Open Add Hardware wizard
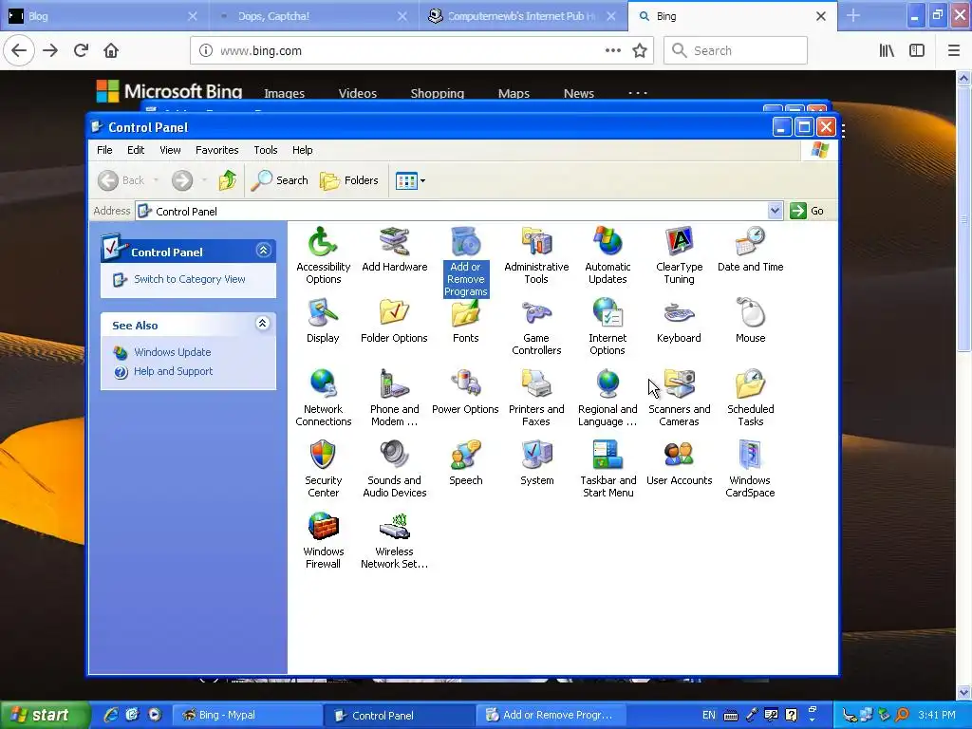972x729 pixels. (x=394, y=250)
